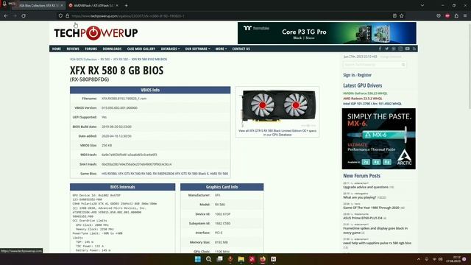
Task: Open 'What are you playing?' forum post
Action: point(360,197)
